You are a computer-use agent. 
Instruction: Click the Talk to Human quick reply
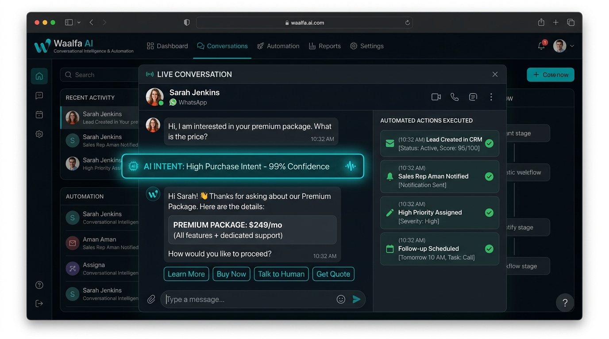[x=281, y=274]
